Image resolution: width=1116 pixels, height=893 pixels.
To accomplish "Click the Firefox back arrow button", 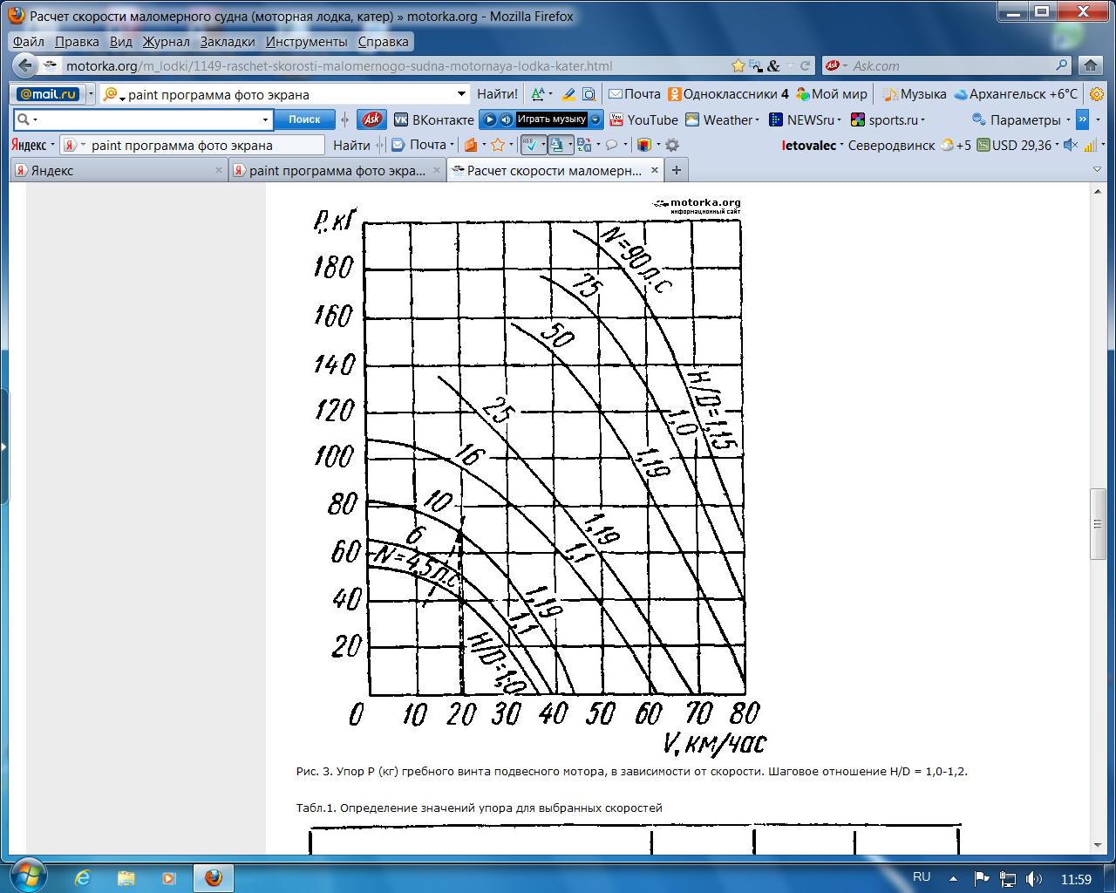I will [x=25, y=65].
